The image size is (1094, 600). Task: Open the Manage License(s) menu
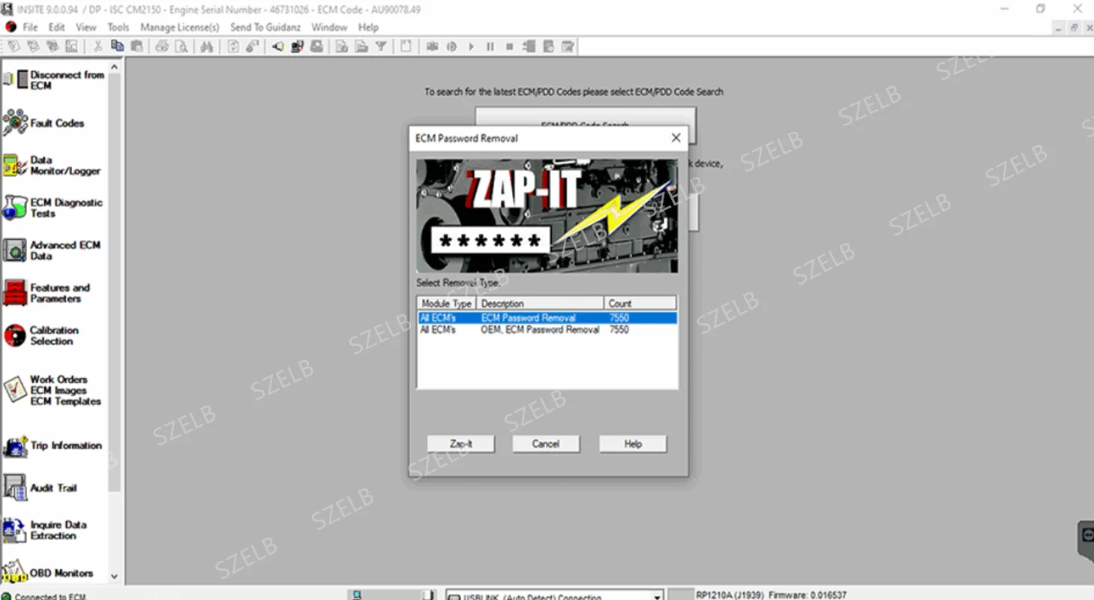(x=180, y=27)
